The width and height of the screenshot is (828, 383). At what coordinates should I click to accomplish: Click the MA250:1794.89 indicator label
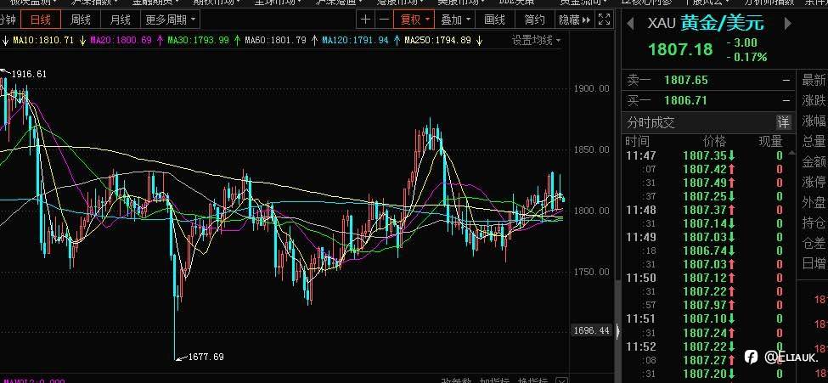tap(437, 40)
